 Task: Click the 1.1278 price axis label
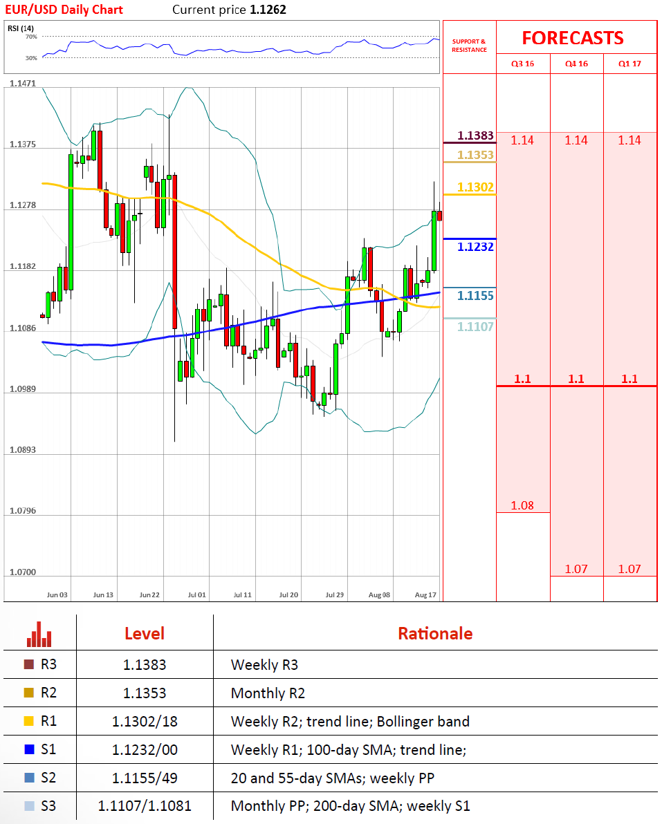[x=23, y=205]
